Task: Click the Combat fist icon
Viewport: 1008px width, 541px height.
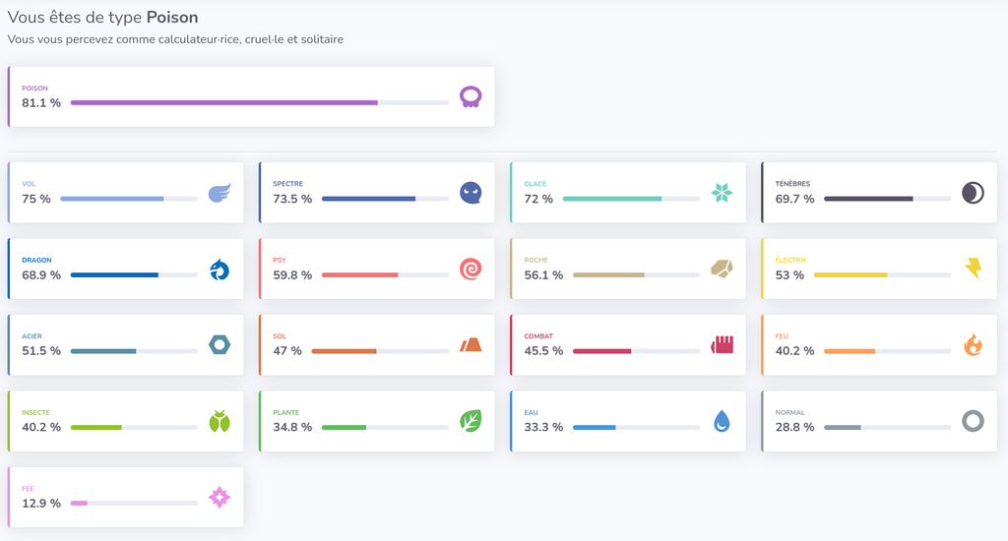Action: (722, 345)
